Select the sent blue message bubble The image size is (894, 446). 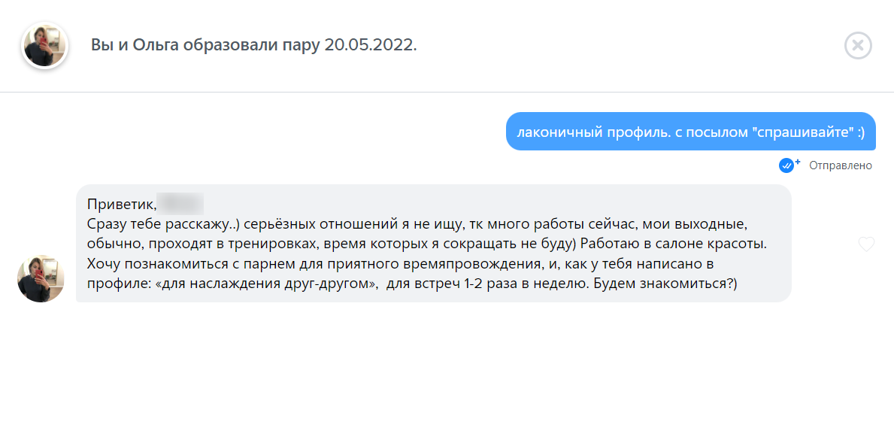tap(690, 132)
